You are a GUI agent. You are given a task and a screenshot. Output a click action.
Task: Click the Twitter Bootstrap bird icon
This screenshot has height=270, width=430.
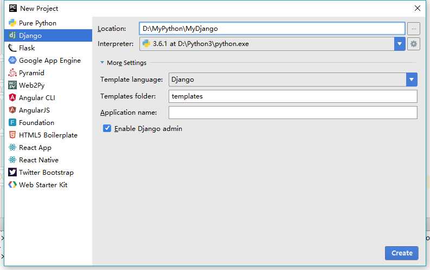[12, 173]
